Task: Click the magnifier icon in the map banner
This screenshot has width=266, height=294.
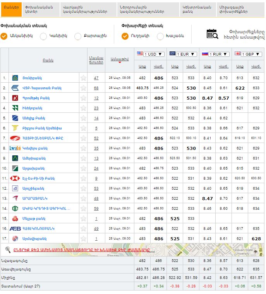Action: tap(7, 249)
